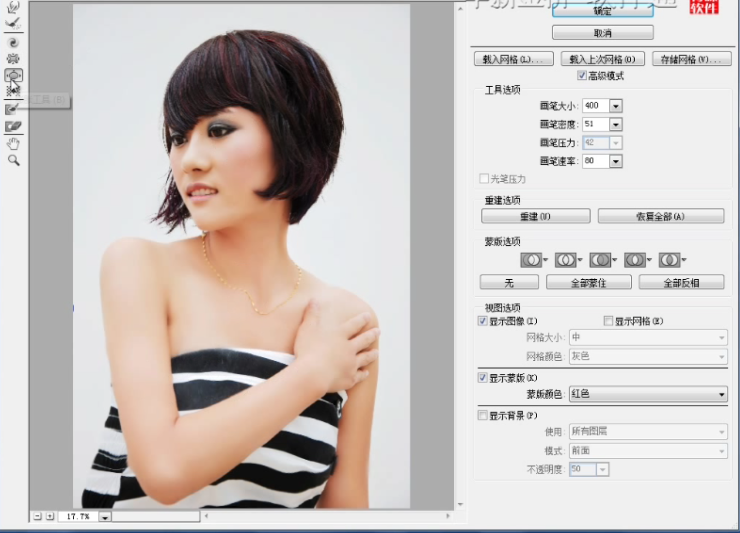Click the zoom out minus button
740x533 pixels.
tap(37, 516)
